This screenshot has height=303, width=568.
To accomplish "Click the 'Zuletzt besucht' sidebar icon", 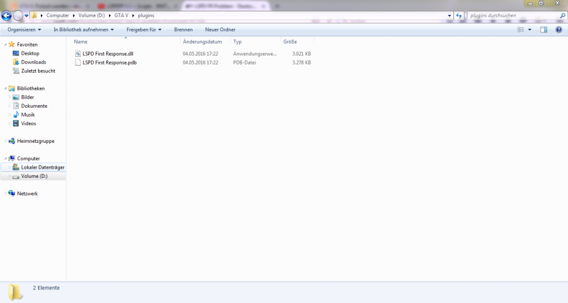I will pos(16,71).
